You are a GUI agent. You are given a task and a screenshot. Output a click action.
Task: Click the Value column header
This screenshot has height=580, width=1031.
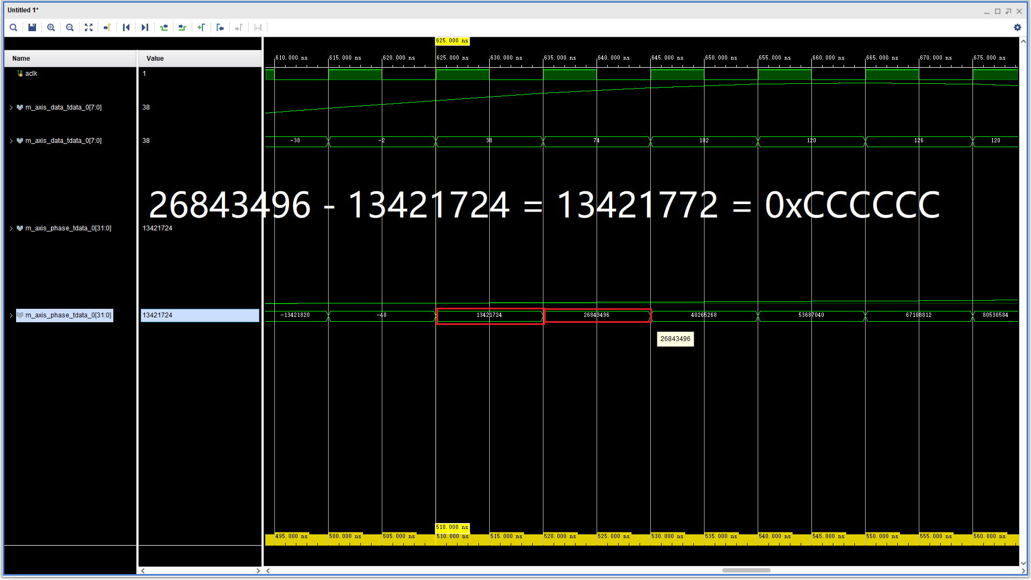(x=155, y=58)
